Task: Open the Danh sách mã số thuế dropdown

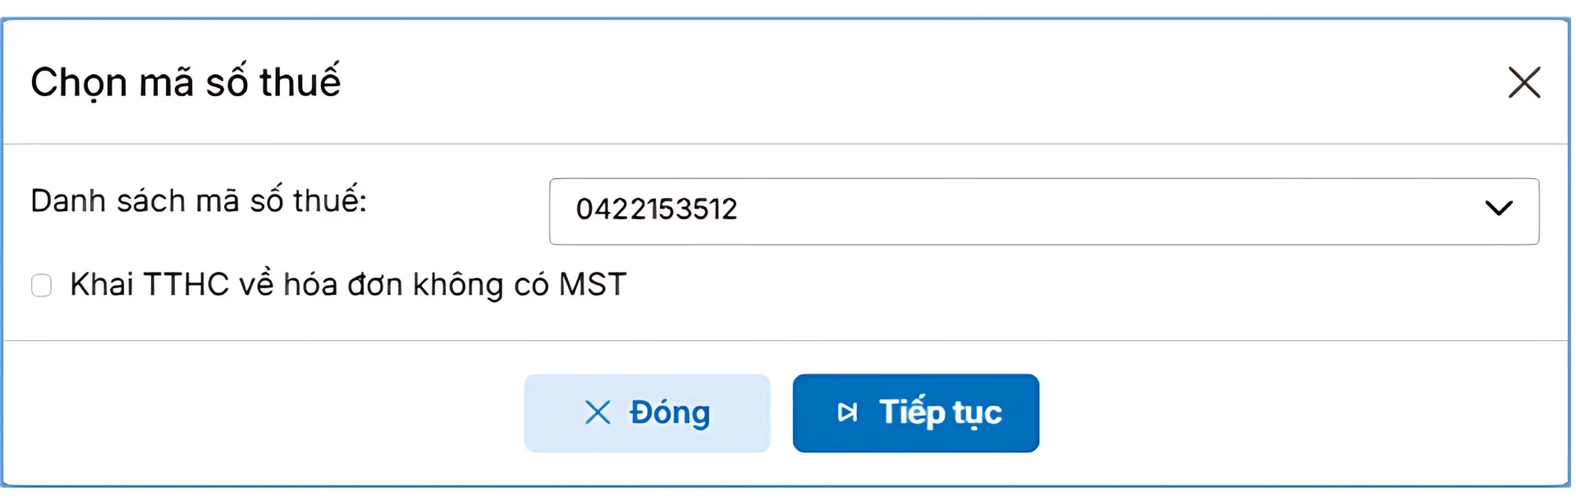Action: [x=1042, y=211]
